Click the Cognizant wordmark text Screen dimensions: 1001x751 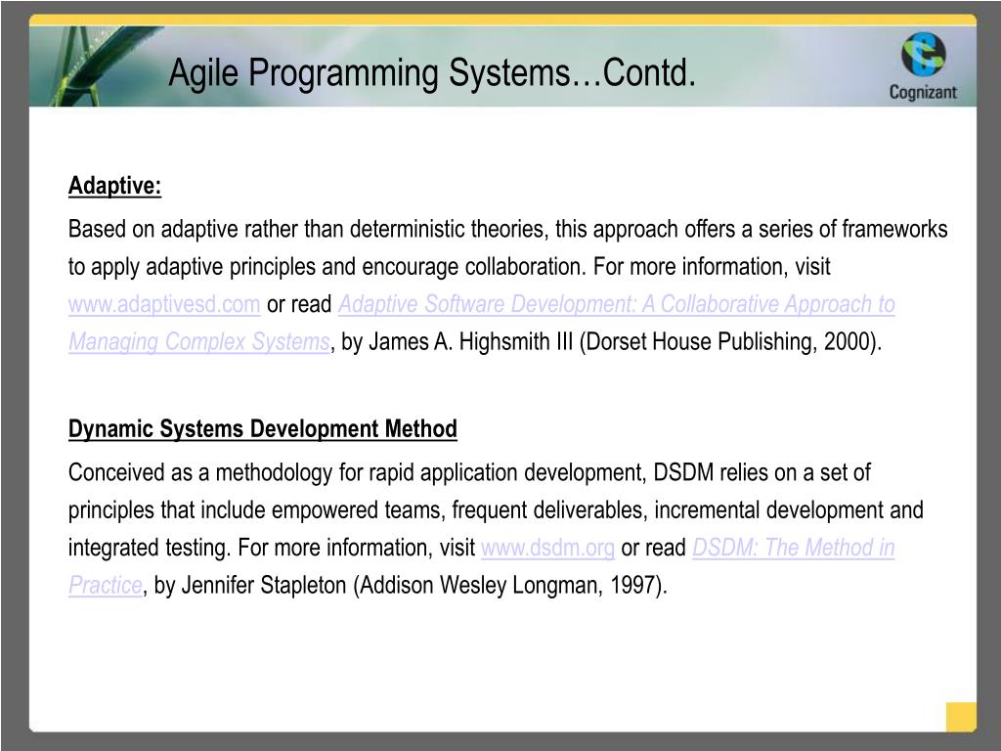[x=923, y=92]
